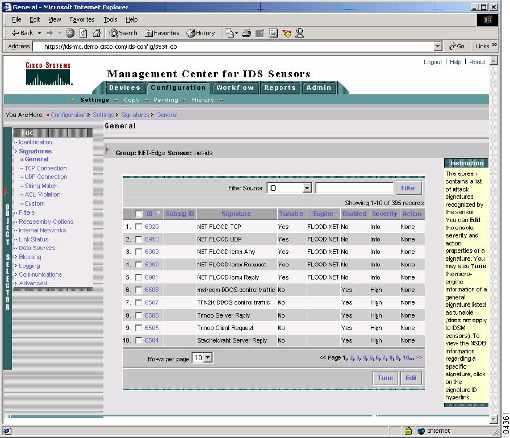This screenshot has height=438, width=510.
Task: Click the Internet zone globe icon
Action: coord(421,431)
